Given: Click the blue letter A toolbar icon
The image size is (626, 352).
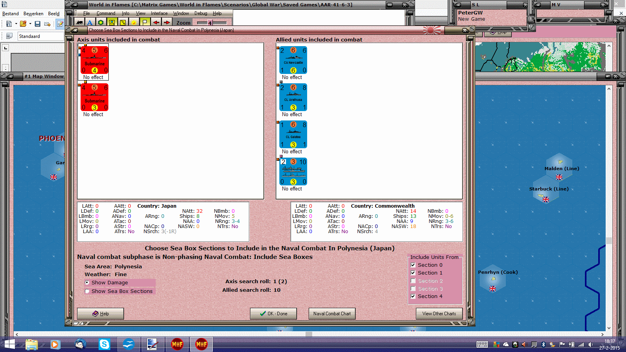Looking at the screenshot, I should [x=90, y=23].
